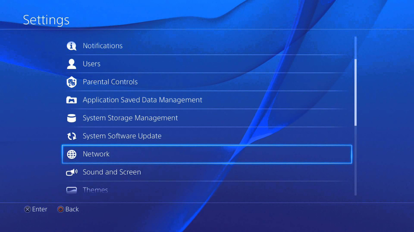Click the settings list scrollbar thumb
Screen dimensions: 414x232
pos(355,92)
